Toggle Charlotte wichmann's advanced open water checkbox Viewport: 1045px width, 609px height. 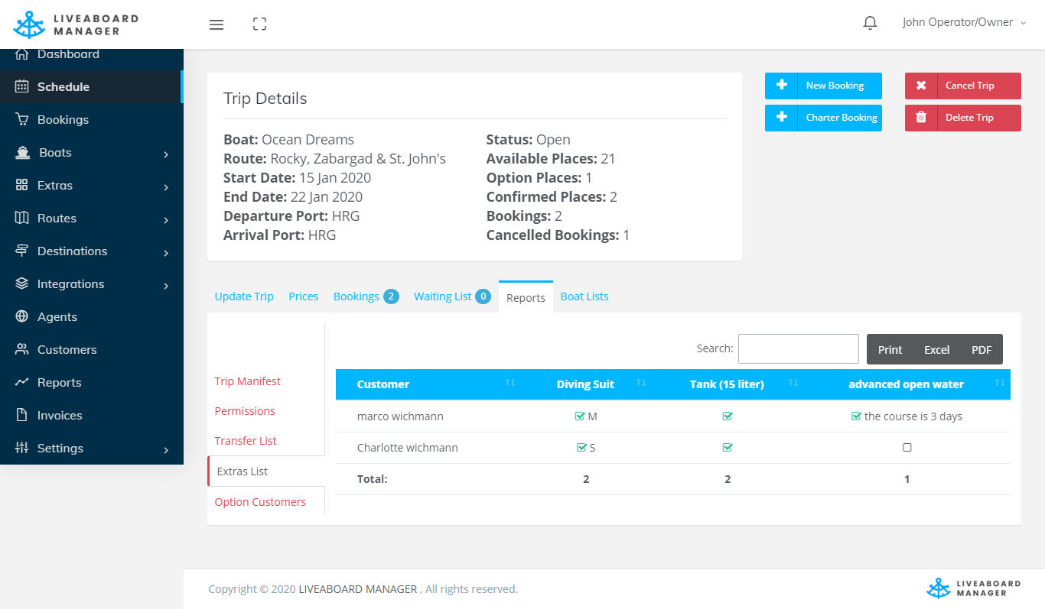pyautogui.click(x=907, y=448)
